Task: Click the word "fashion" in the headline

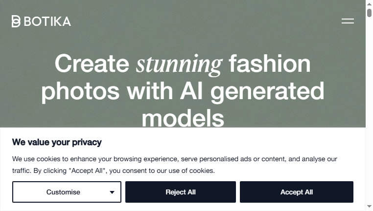Action: pyautogui.click(x=270, y=63)
